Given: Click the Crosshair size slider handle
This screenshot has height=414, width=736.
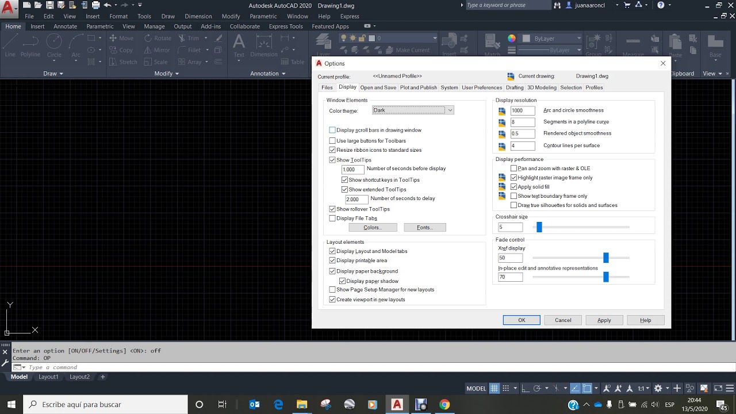Looking at the screenshot, I should tap(539, 227).
